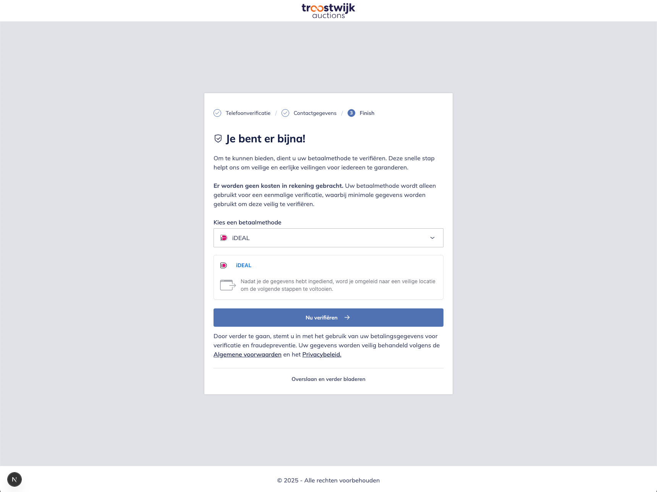Click the blue iDEAL label text
The width and height of the screenshot is (657, 492).
(244, 265)
